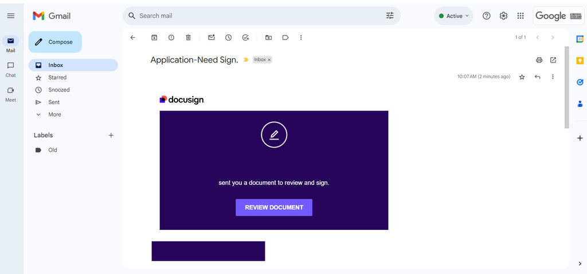Get add-ons with the plus icon

(580, 138)
